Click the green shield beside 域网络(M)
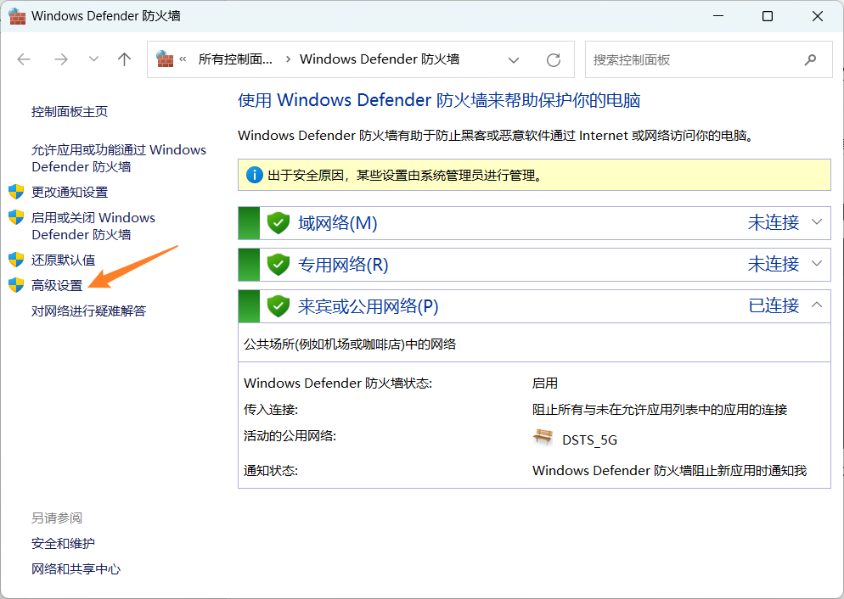The width and height of the screenshot is (844, 599). coord(279,223)
